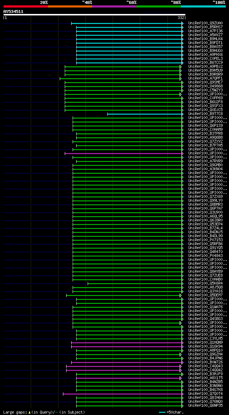Click the green ~80% identity legend segment
The image size is (229, 415).
click(x=159, y=6)
